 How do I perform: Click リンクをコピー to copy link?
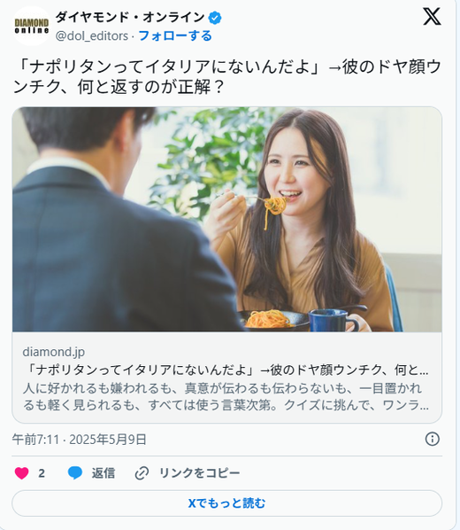(199, 473)
